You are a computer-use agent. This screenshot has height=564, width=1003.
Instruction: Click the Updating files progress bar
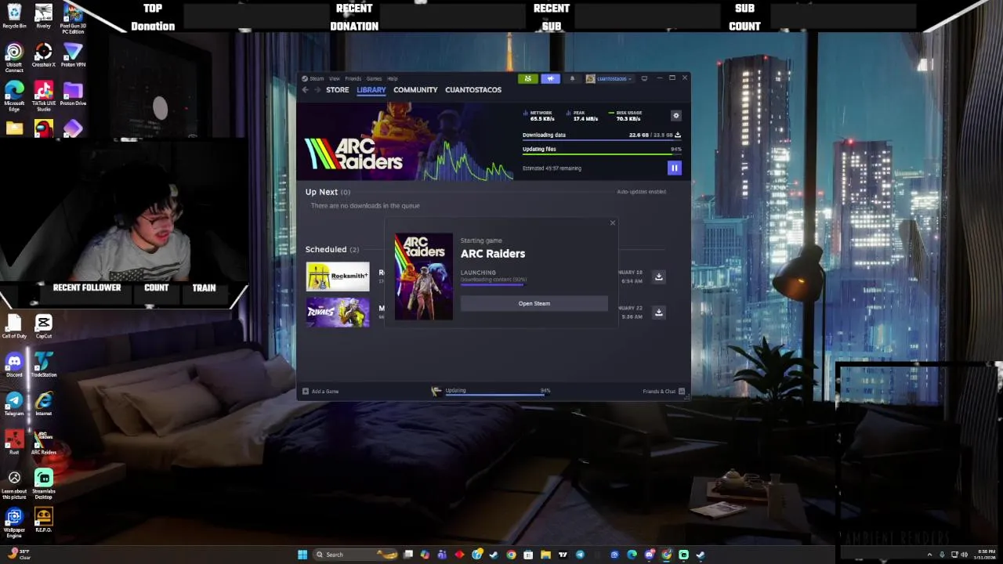(x=602, y=154)
